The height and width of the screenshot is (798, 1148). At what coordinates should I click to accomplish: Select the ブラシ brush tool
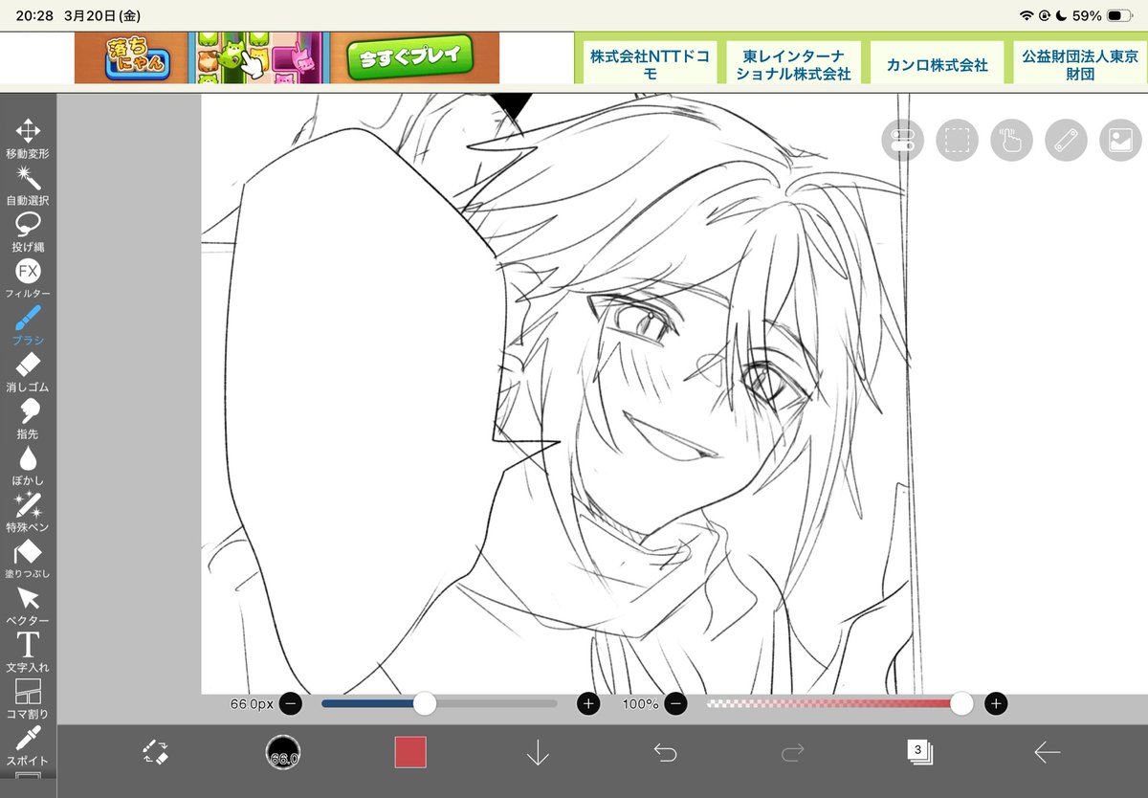tap(28, 326)
